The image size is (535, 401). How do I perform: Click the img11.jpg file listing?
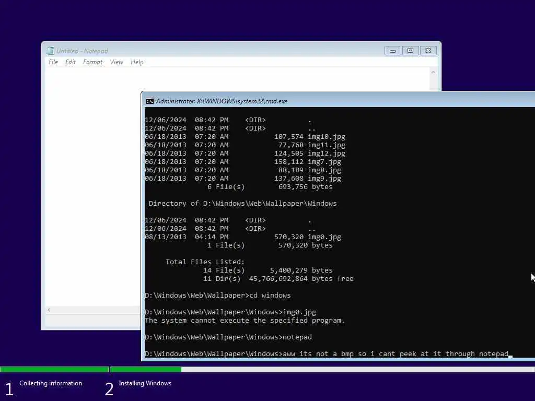(245, 145)
